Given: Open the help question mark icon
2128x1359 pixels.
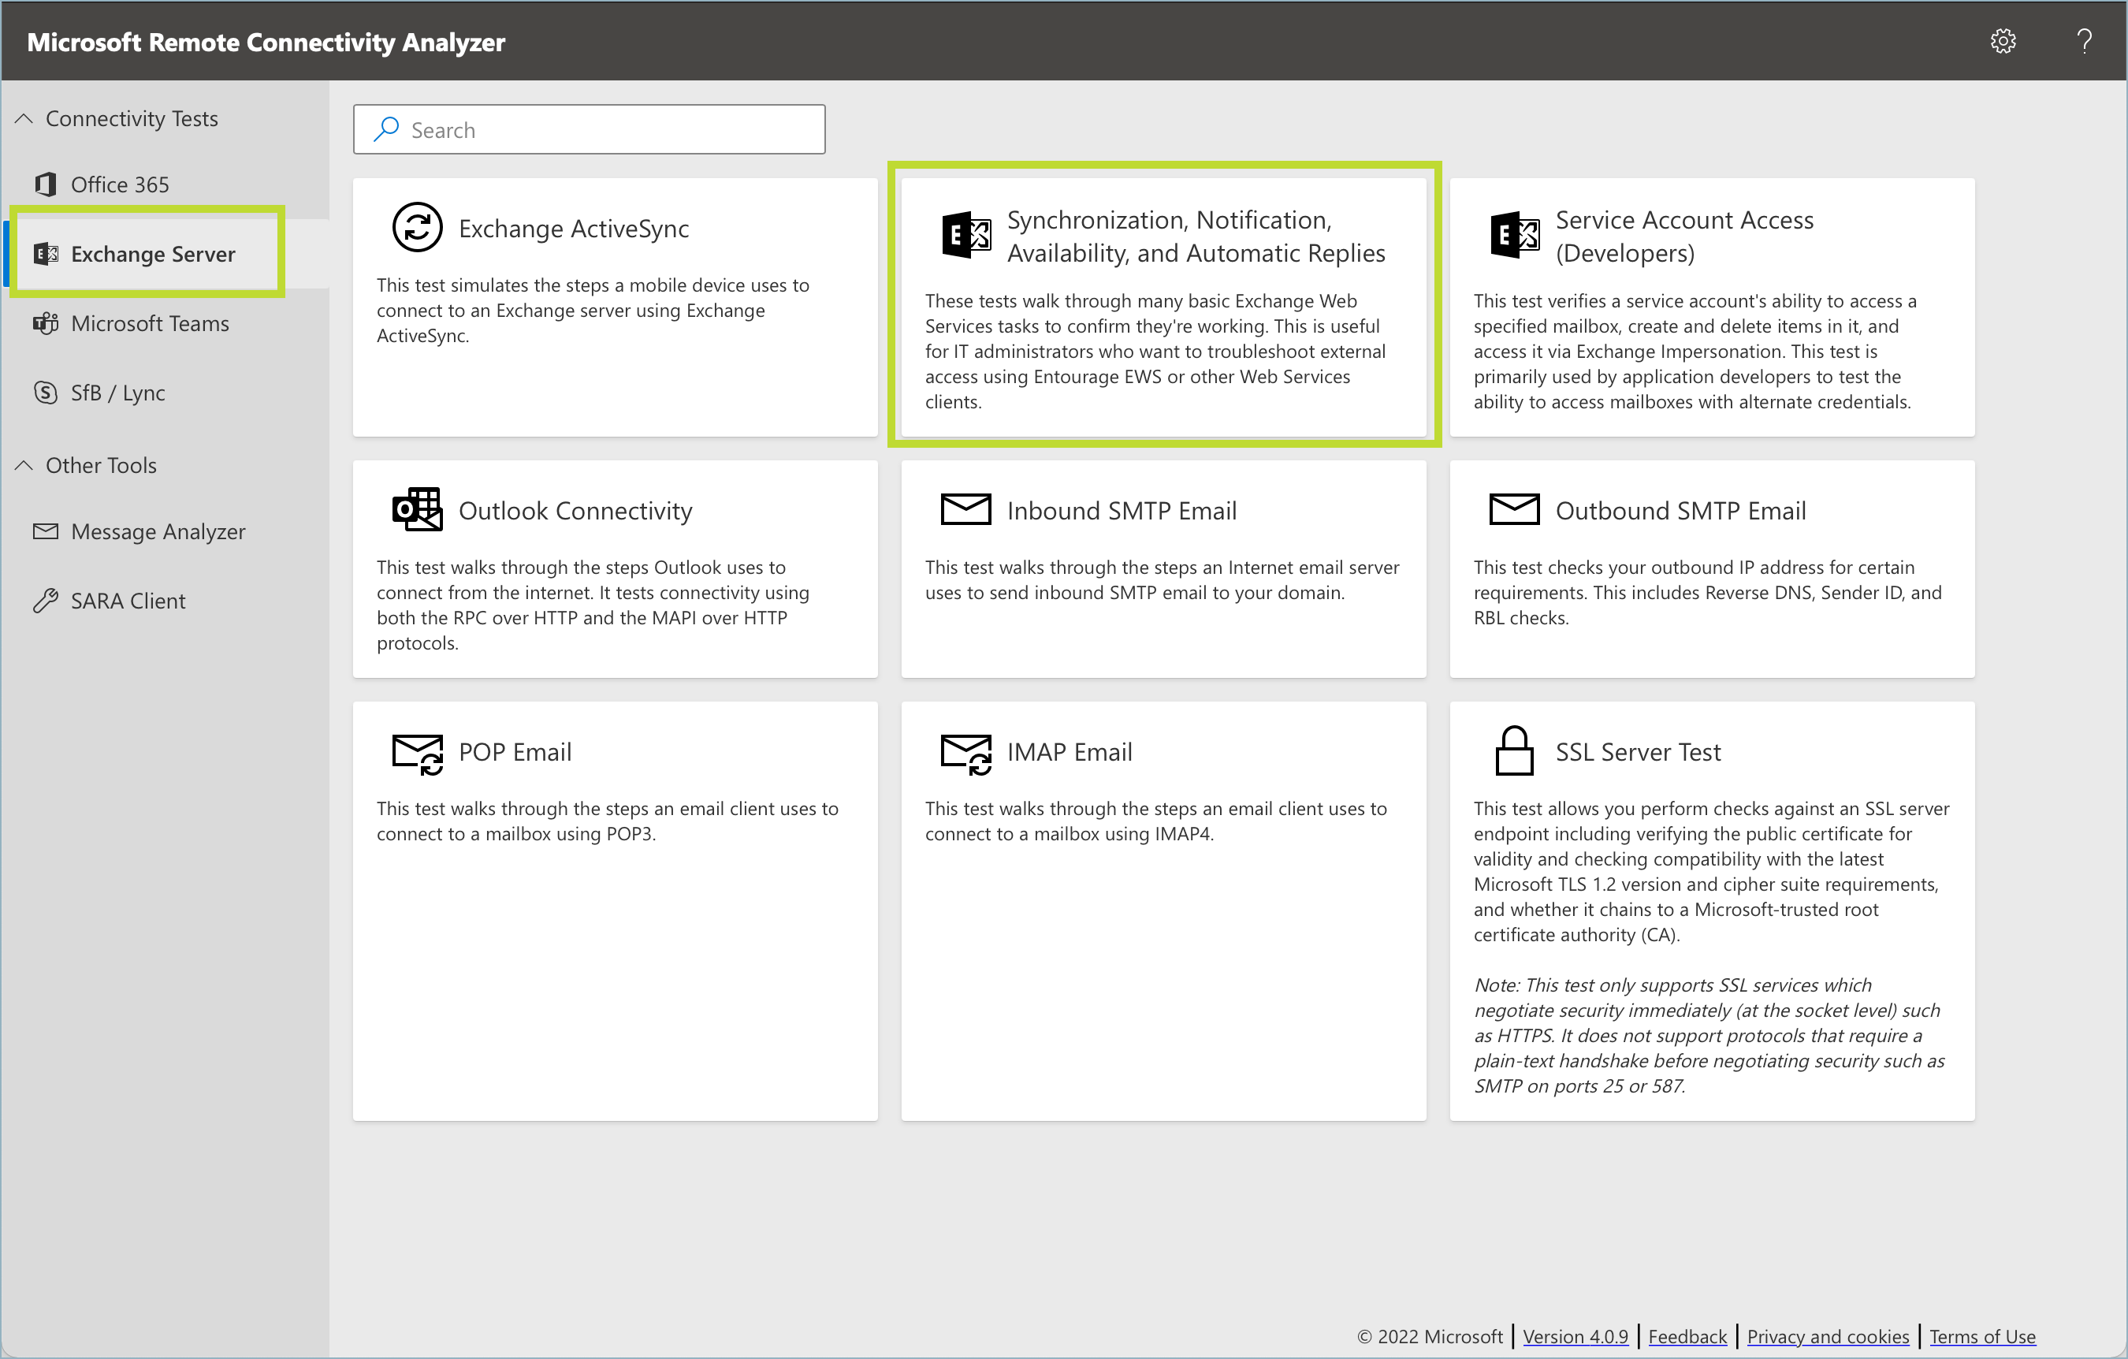Looking at the screenshot, I should pos(2085,41).
